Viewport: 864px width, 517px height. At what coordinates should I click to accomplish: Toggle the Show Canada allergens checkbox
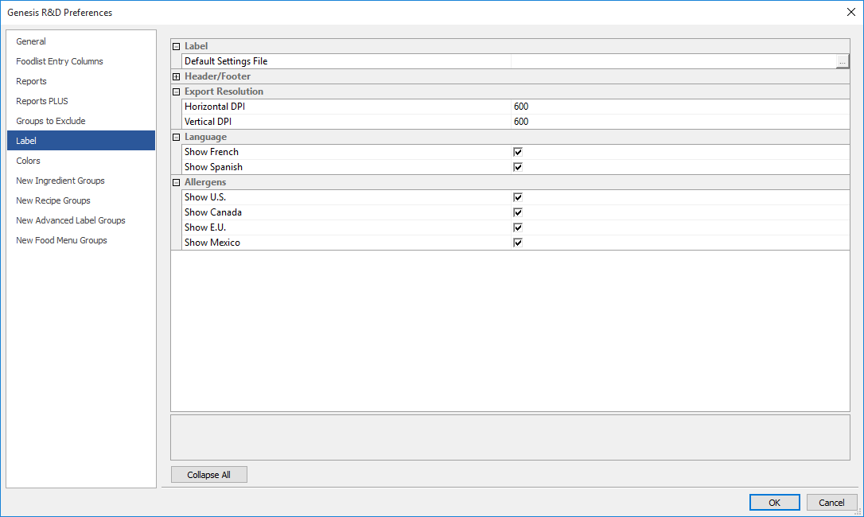[518, 212]
